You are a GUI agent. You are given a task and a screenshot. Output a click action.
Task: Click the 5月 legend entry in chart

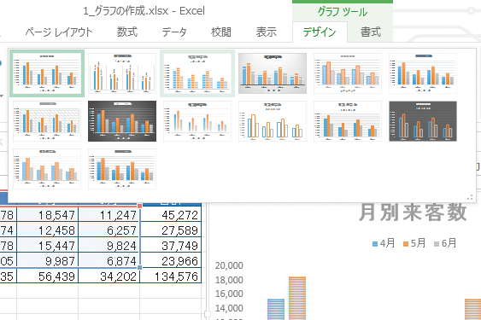point(414,243)
